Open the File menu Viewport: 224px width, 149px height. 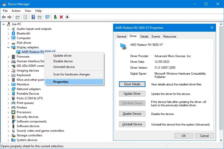click(5, 11)
